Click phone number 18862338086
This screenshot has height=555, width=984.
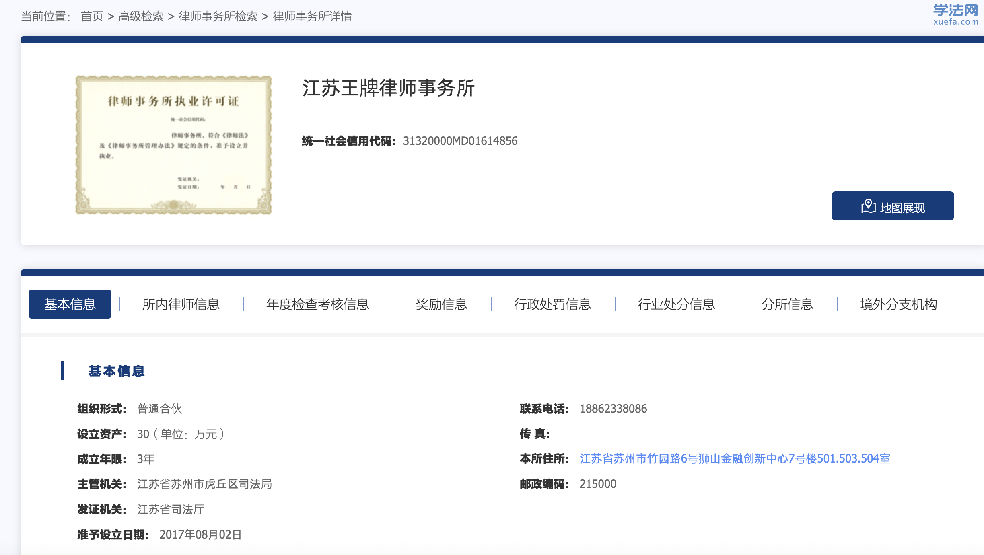(613, 409)
